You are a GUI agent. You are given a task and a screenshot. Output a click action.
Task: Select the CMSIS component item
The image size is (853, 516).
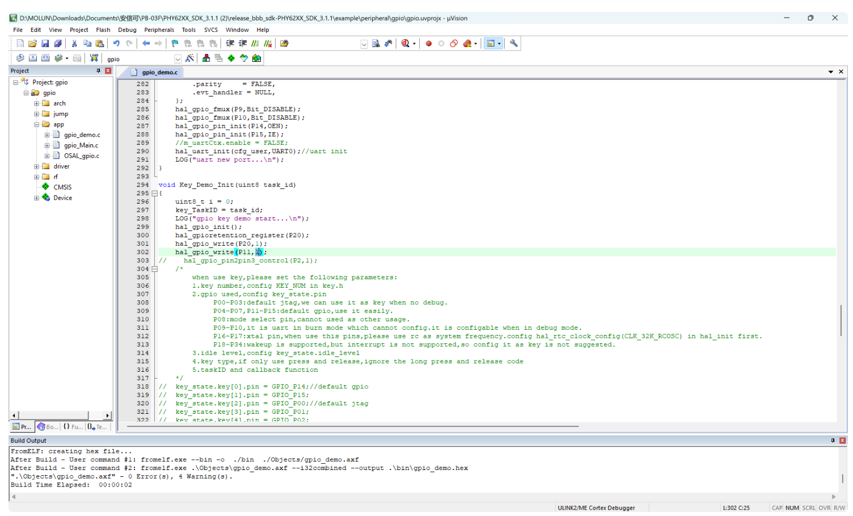pyautogui.click(x=62, y=187)
